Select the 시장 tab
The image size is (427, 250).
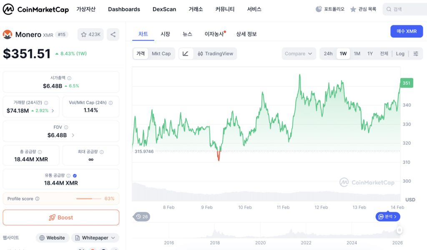[x=165, y=34]
